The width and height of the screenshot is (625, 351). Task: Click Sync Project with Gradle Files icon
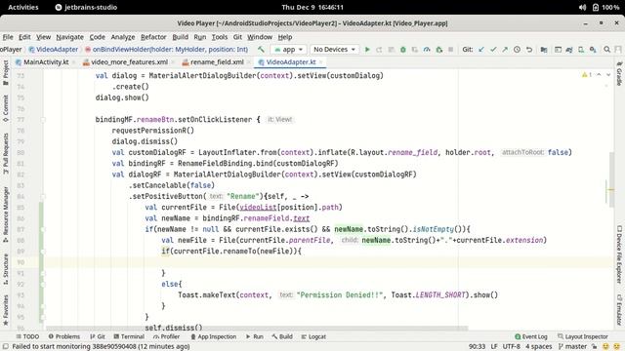[569, 50]
